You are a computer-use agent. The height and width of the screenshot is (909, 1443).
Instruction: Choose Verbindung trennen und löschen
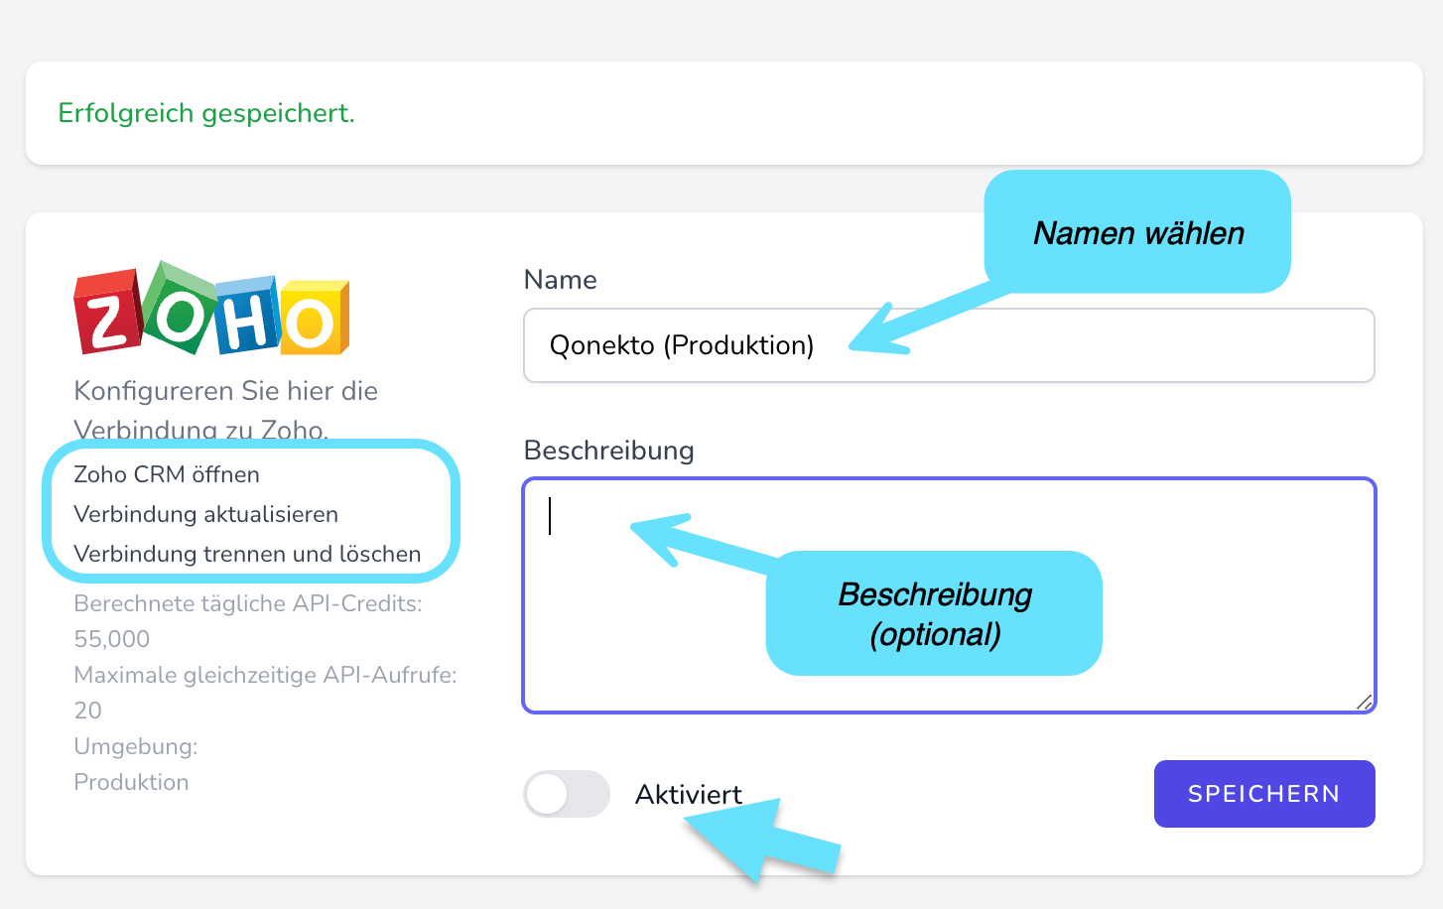247,554
